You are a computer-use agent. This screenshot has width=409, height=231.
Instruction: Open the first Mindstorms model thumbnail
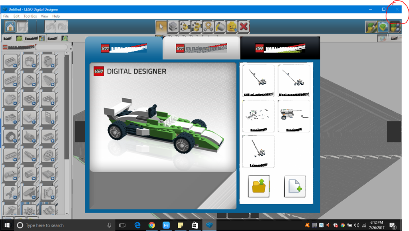(259, 81)
